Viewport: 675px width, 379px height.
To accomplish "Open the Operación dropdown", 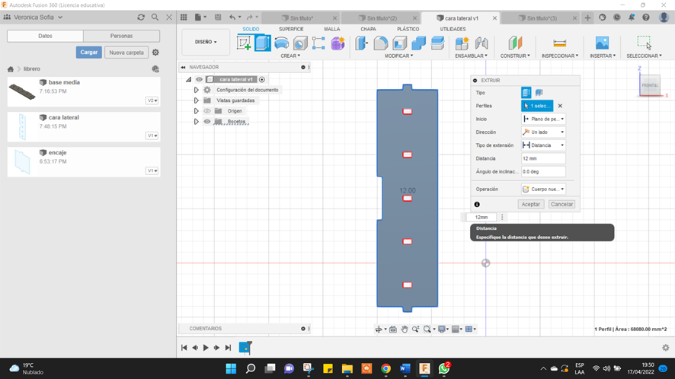I will 543,189.
